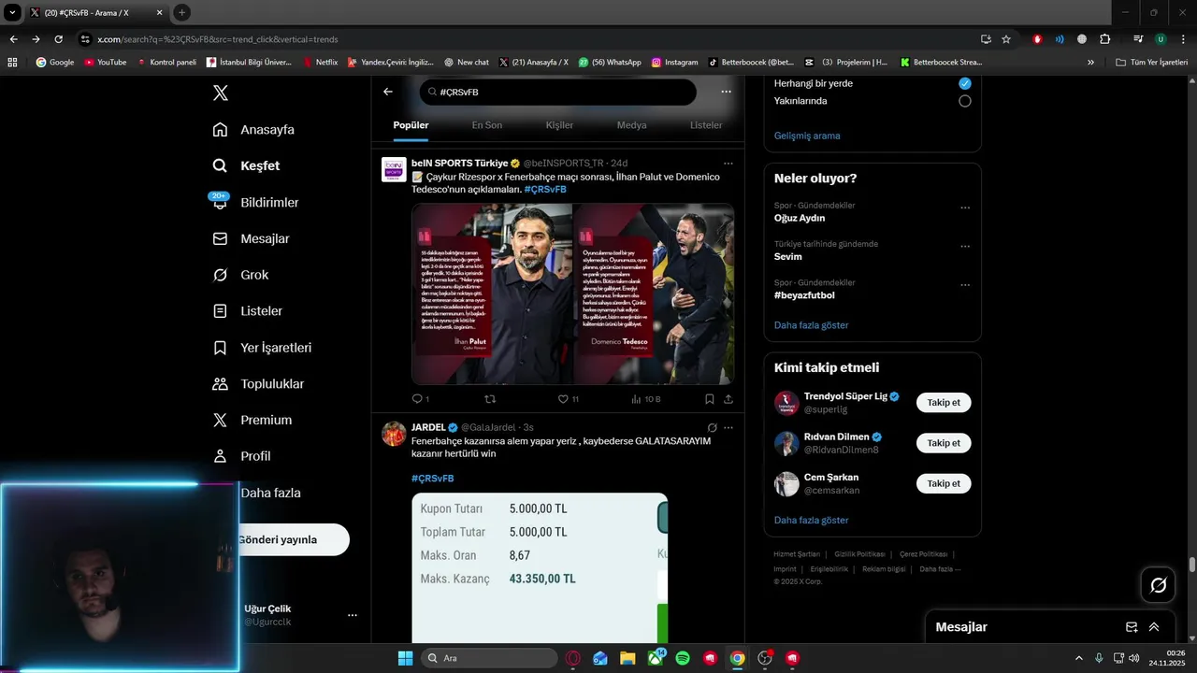The height and width of the screenshot is (673, 1197).
Task: Click Daha fazla göster under suggestions
Action: point(811,520)
